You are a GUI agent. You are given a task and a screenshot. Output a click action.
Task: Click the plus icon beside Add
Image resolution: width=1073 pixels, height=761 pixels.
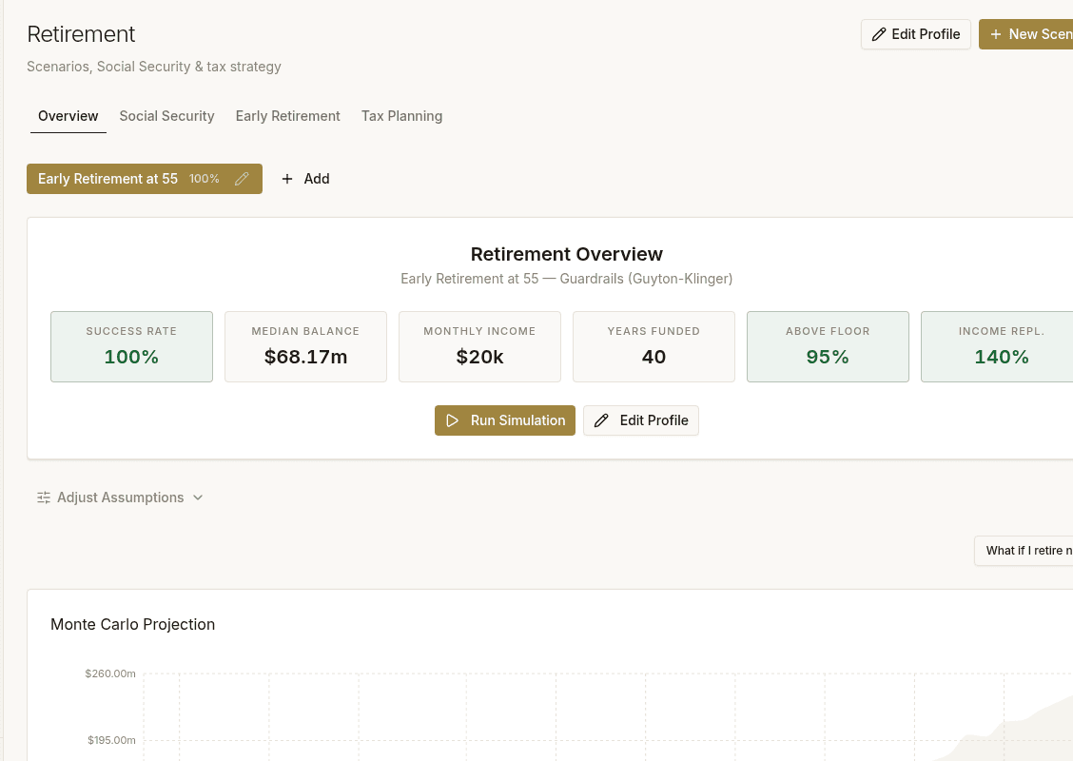click(287, 179)
